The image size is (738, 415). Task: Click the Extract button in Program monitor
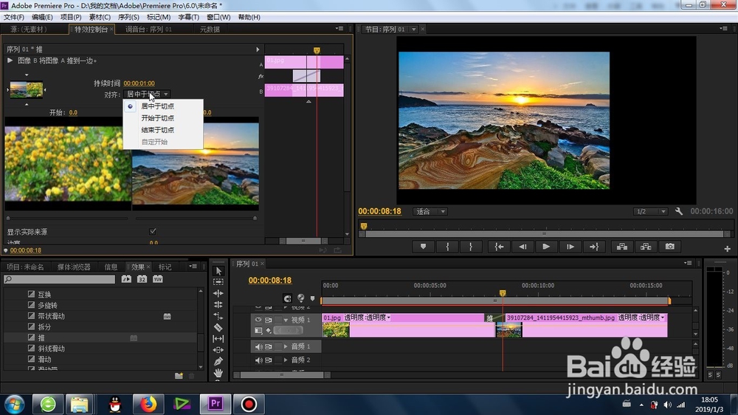(646, 247)
